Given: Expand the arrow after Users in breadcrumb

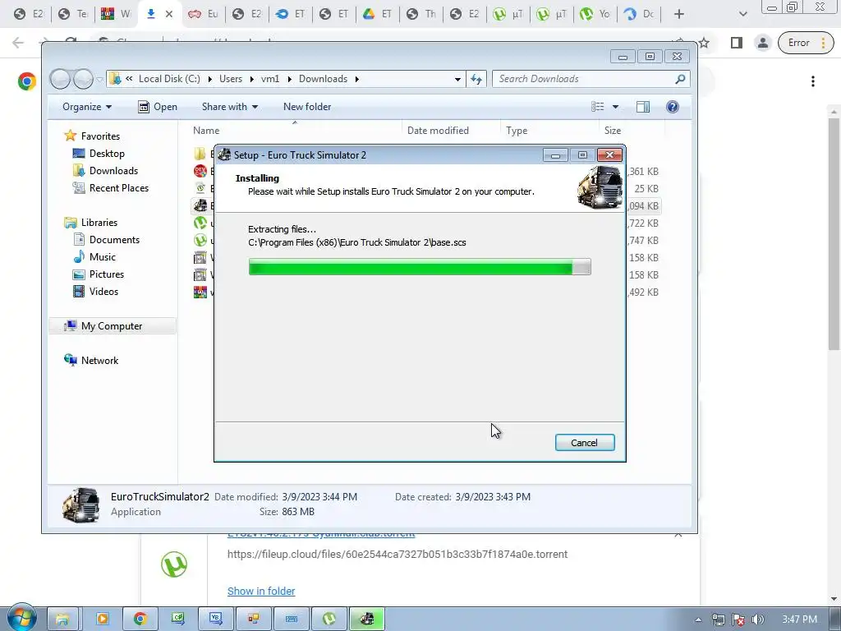Looking at the screenshot, I should tap(251, 80).
